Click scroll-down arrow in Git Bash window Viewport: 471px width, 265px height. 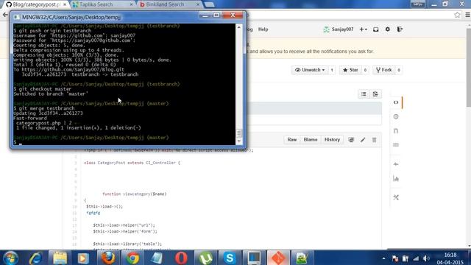239,141
